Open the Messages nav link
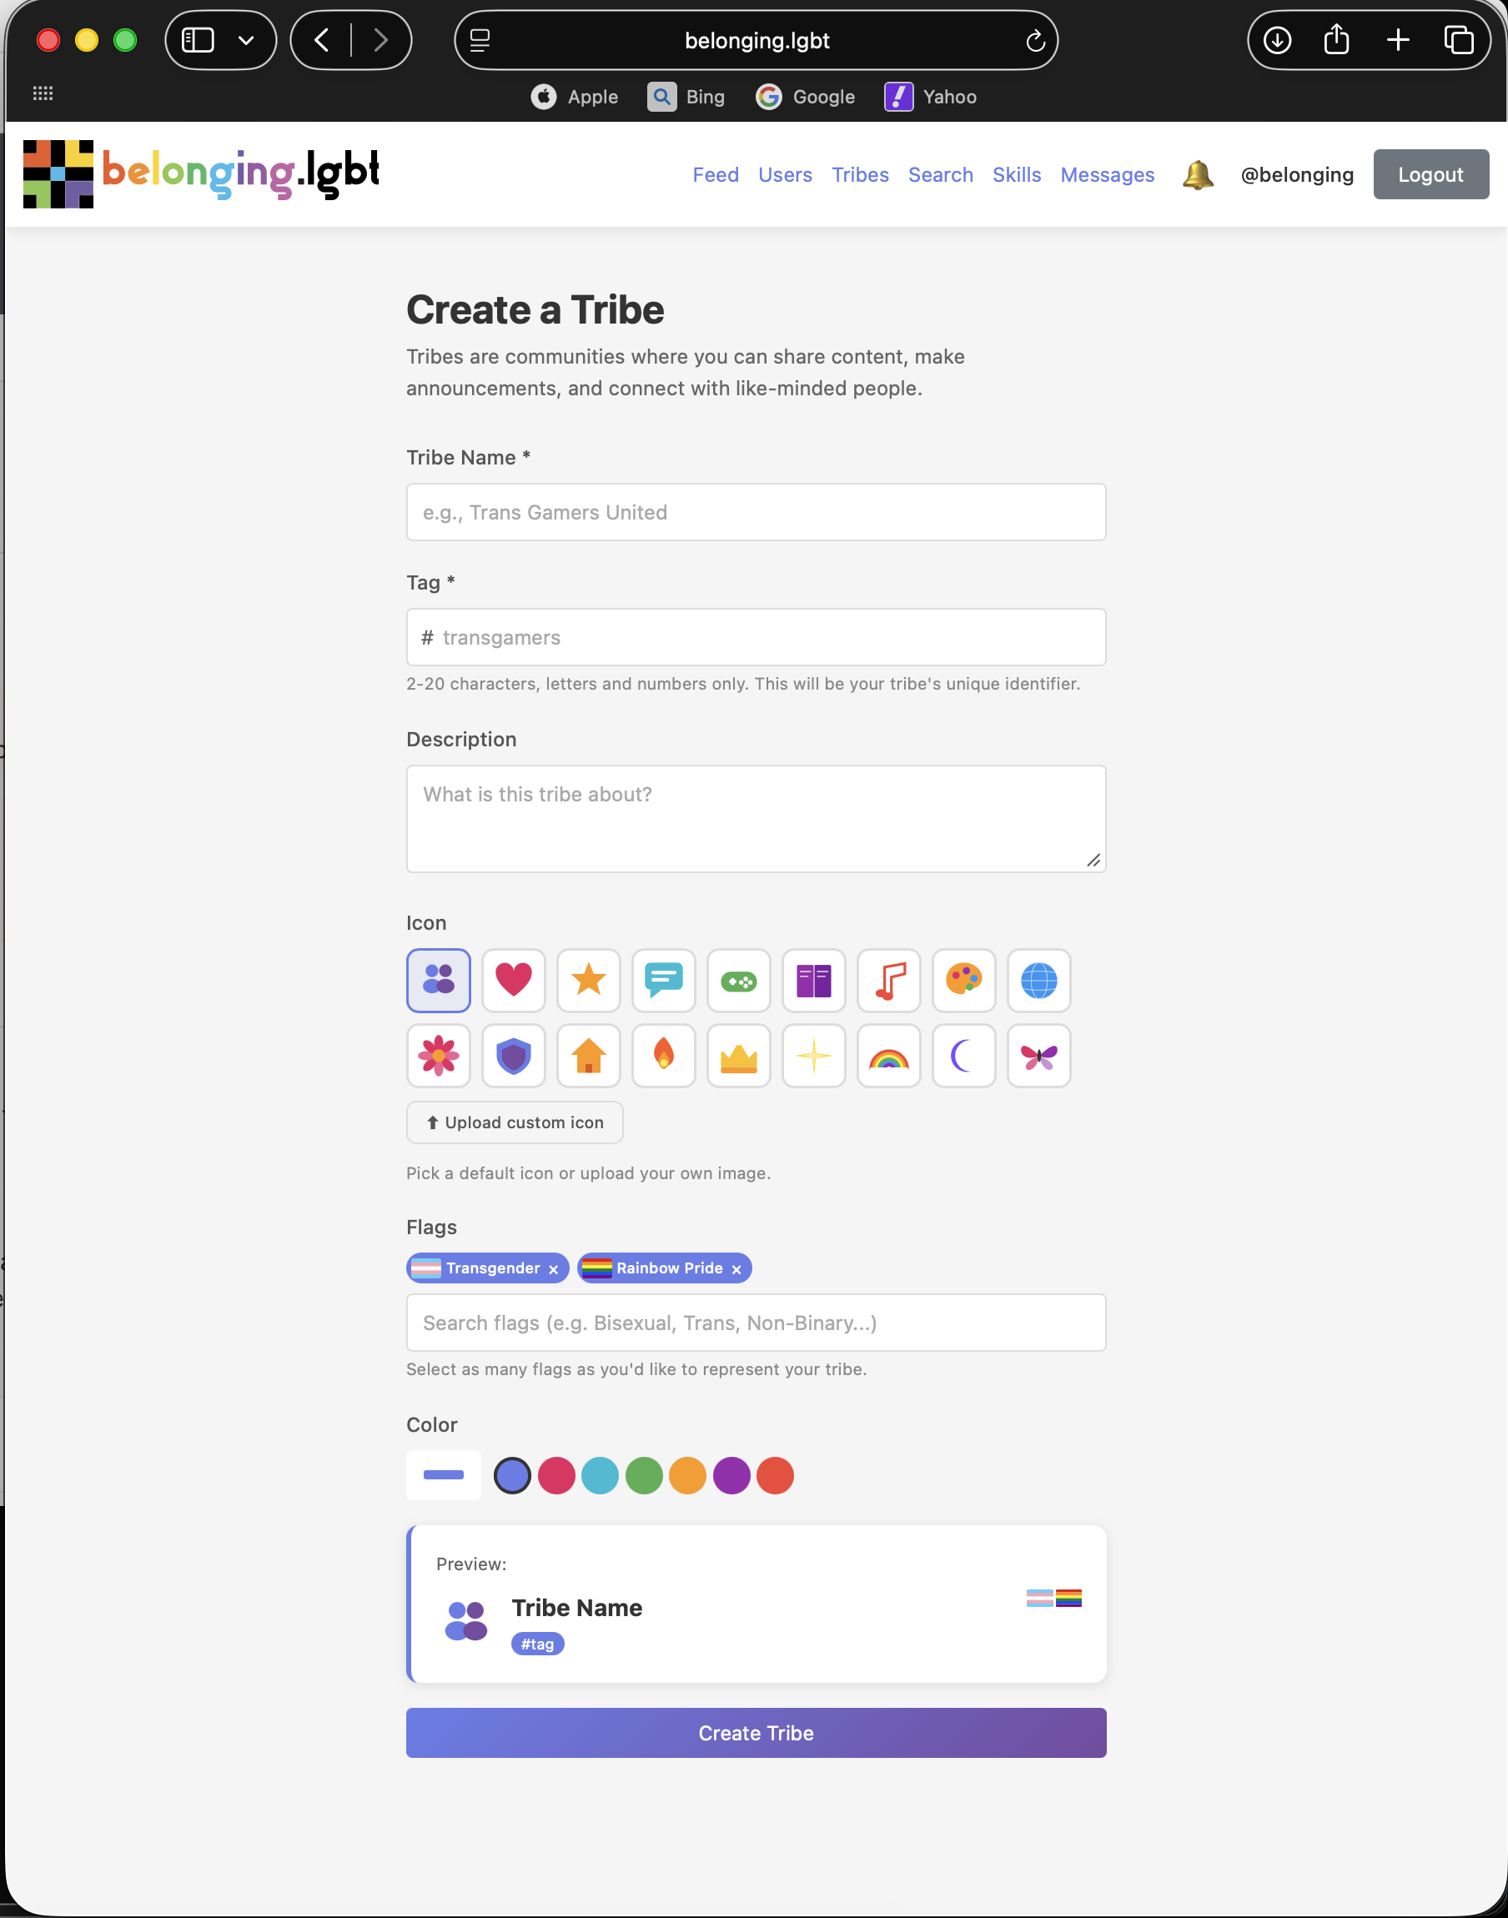Screen dimensions: 1508x1918 (x=1106, y=175)
